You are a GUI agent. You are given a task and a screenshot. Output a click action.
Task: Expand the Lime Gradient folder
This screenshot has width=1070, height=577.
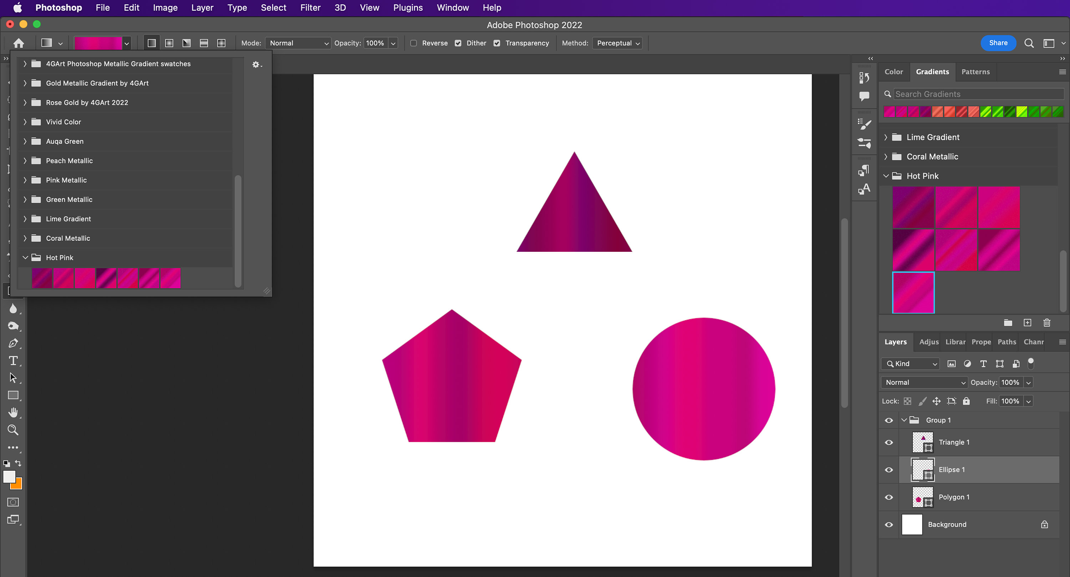click(886, 137)
